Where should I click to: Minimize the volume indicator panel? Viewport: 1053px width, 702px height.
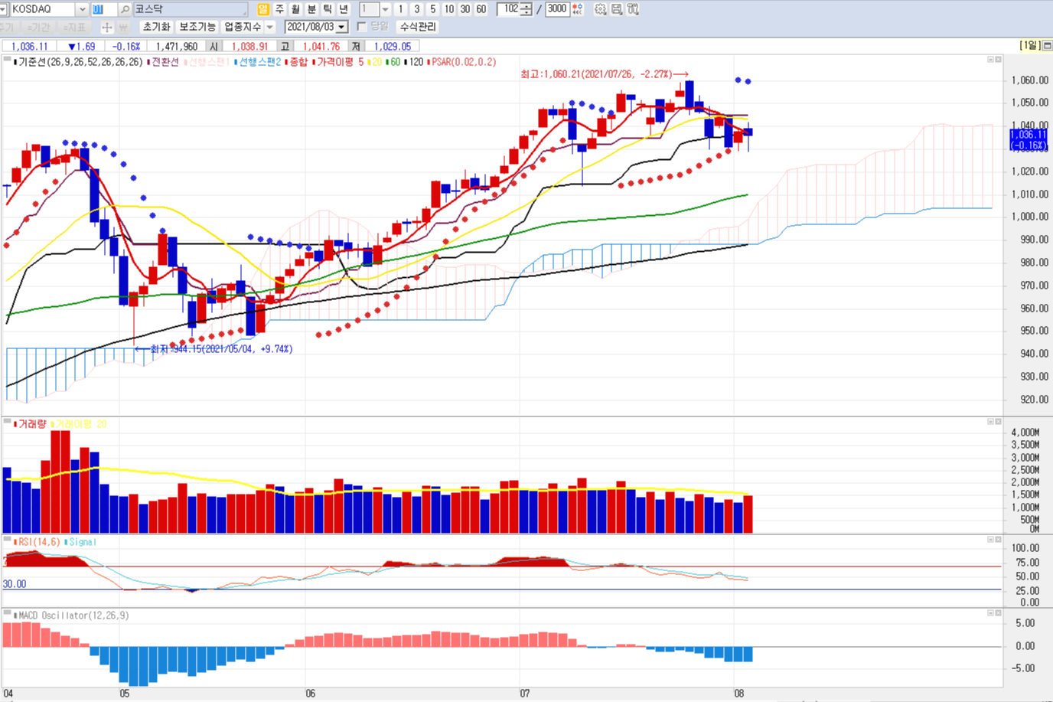tap(990, 421)
